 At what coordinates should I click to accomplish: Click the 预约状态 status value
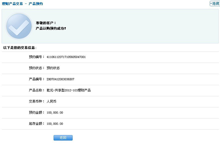pos(53,68)
